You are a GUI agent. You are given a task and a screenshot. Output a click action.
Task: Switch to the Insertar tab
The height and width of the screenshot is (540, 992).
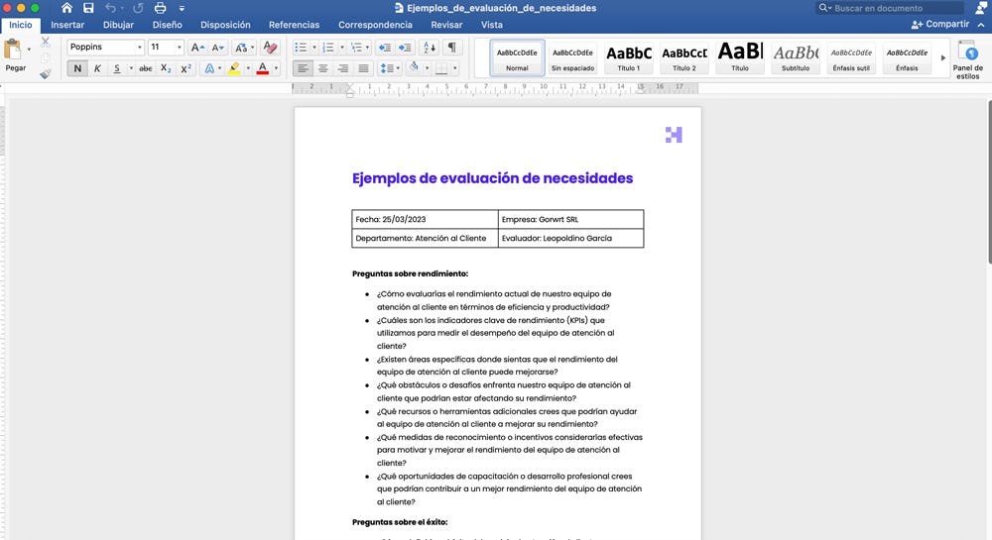click(x=67, y=25)
